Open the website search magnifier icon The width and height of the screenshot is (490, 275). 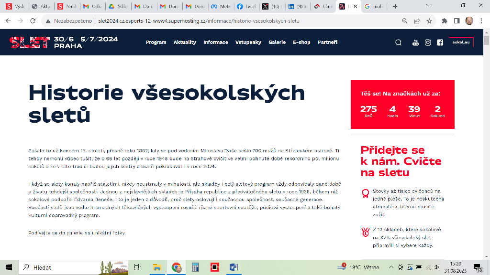tap(398, 42)
